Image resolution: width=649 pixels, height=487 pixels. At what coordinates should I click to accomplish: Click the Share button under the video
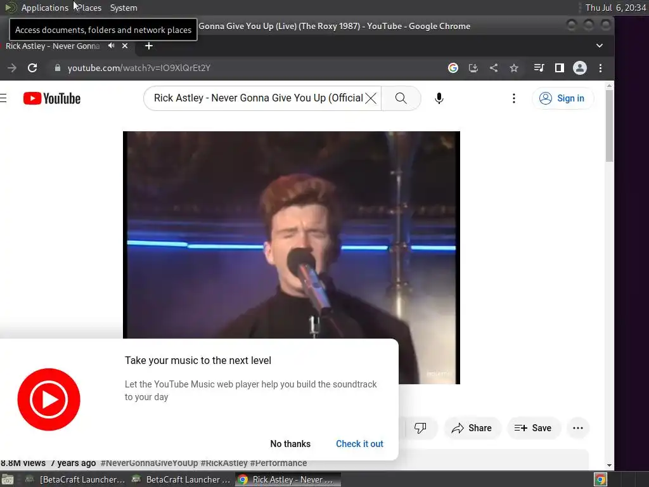click(x=472, y=428)
